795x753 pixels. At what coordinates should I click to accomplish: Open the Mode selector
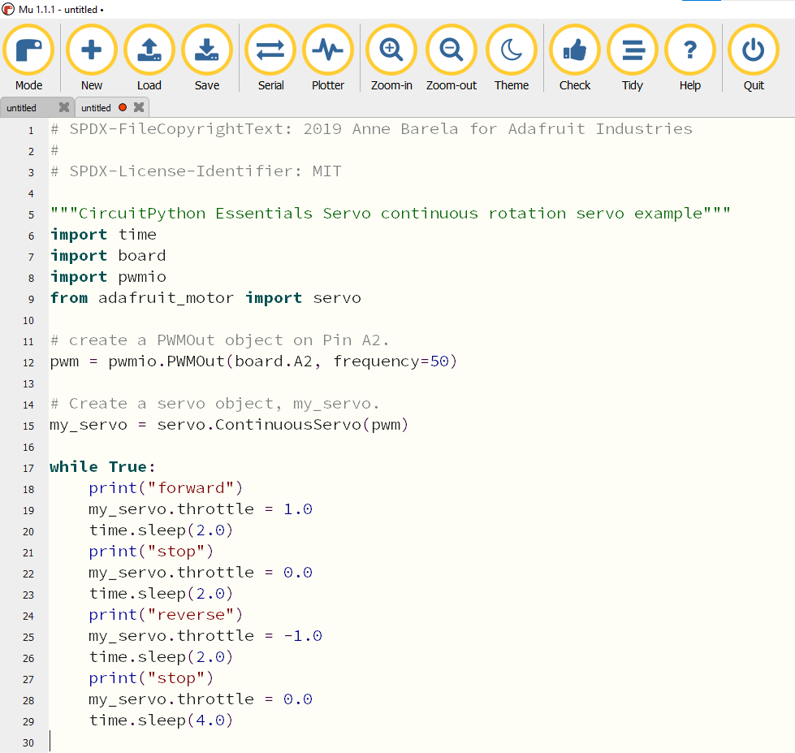[28, 58]
